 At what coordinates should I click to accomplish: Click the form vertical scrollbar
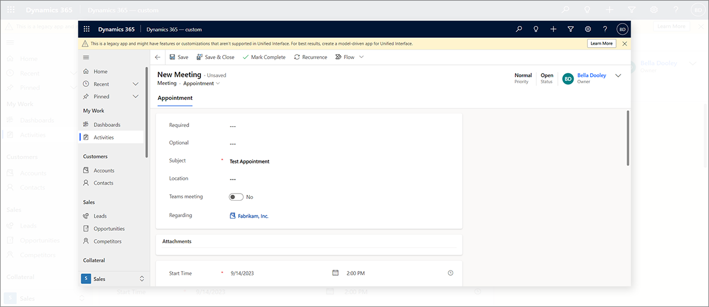tap(627, 139)
